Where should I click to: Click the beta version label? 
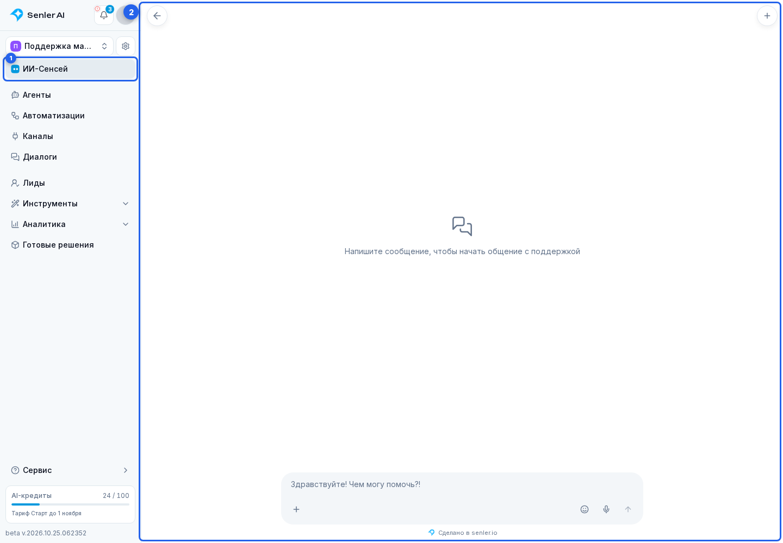point(46,533)
